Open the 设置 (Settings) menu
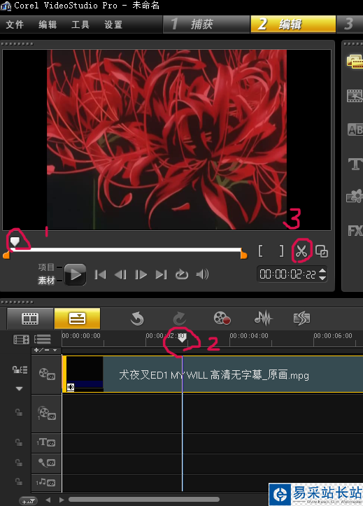The height and width of the screenshot is (506, 363). (x=113, y=24)
